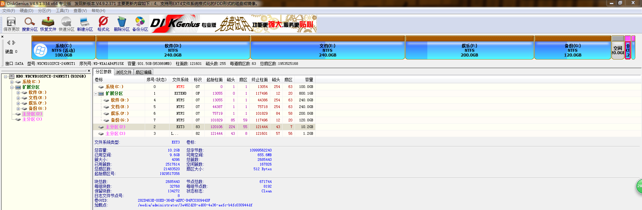Select the 软件(D:) partition bar
This screenshot has height=210, width=642.
pyautogui.click(x=173, y=47)
